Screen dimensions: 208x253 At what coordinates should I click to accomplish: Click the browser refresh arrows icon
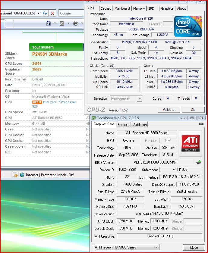[45, 13]
